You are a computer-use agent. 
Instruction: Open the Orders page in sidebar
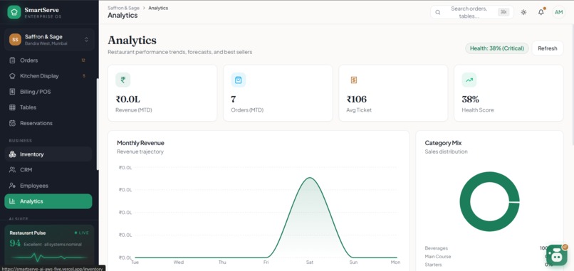click(48, 60)
